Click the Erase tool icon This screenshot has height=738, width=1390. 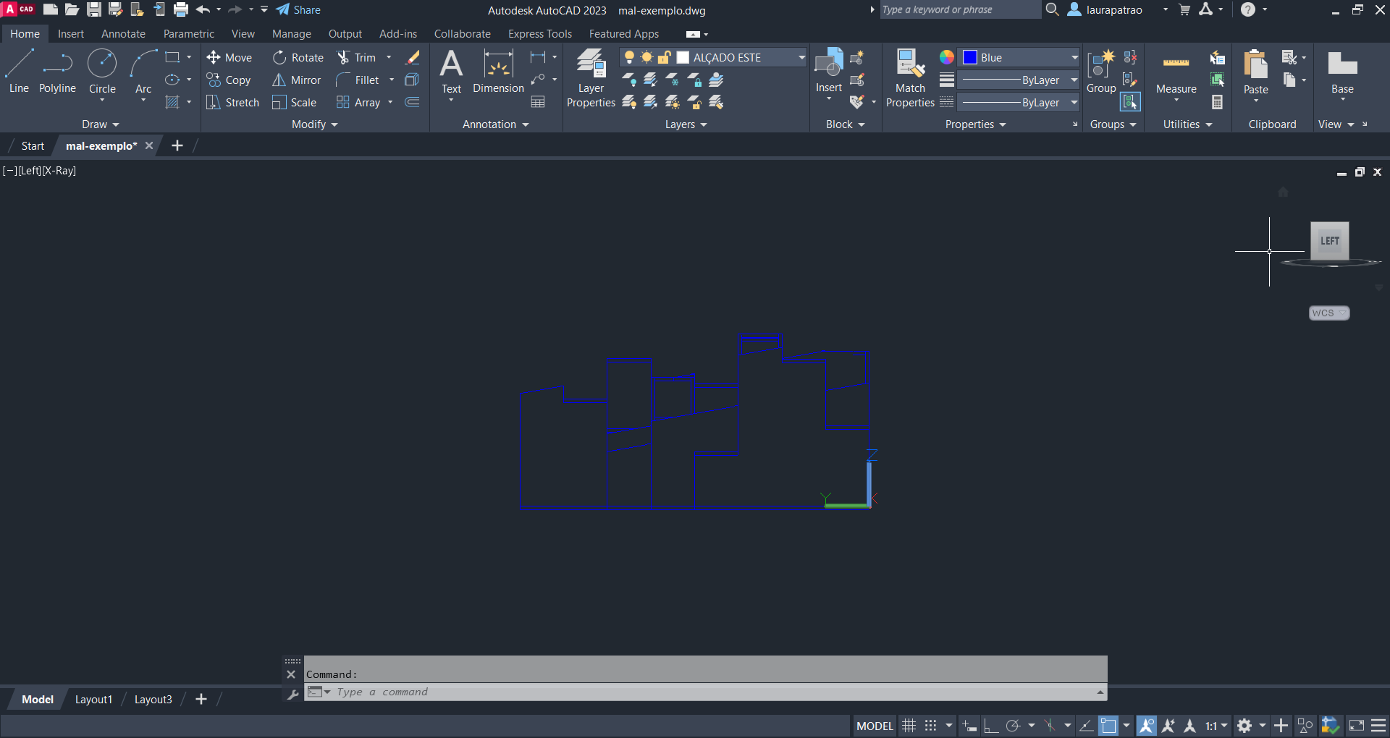click(x=413, y=57)
